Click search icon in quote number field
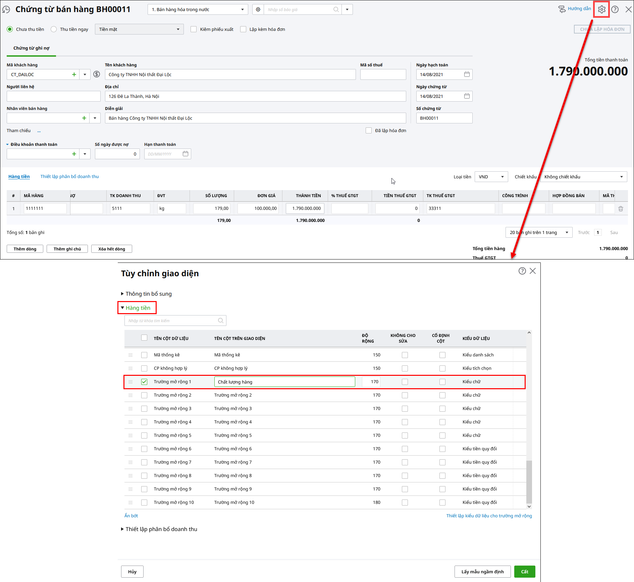The width and height of the screenshot is (634, 582). coord(336,9)
